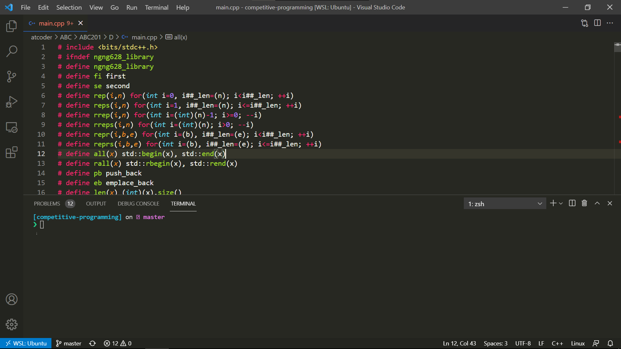Open the Terminal menu in menu bar

pyautogui.click(x=157, y=7)
